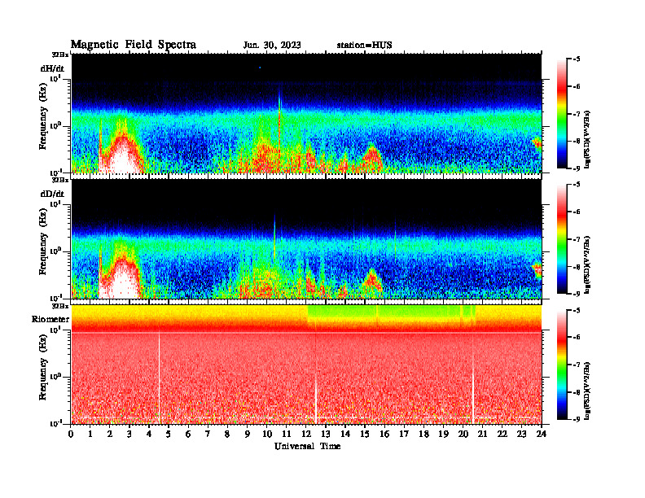Click the "21" tick on Universal Time axis
The width and height of the screenshot is (645, 498).
tap(482, 435)
